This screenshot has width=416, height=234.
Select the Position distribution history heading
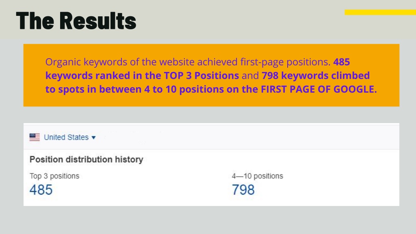pyautogui.click(x=87, y=159)
